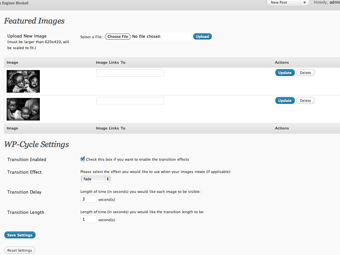Click the Engines Blocked notice link
The image size is (340, 255).
tap(14, 3)
